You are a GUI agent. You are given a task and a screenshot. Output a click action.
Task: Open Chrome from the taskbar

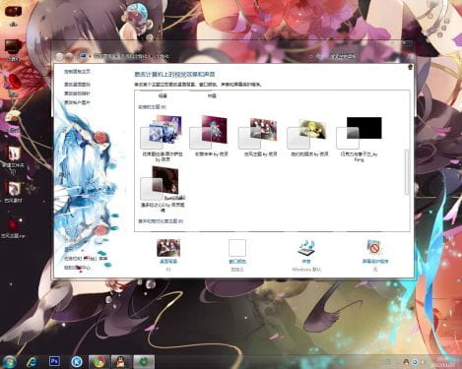click(99, 362)
